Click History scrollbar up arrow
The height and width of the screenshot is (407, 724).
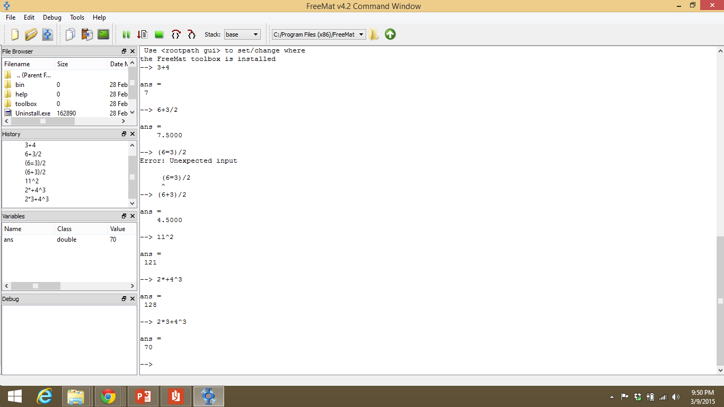[x=133, y=145]
